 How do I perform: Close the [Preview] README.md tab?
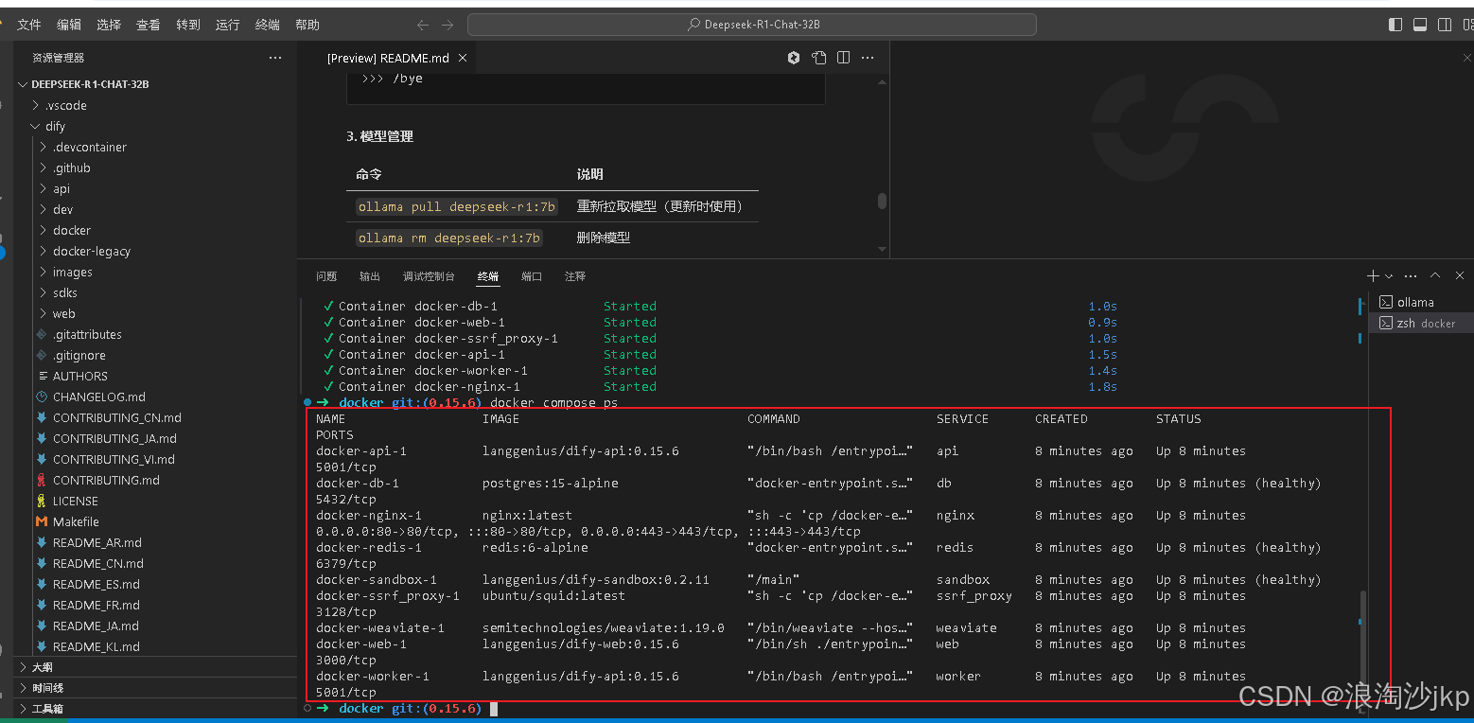tap(463, 58)
